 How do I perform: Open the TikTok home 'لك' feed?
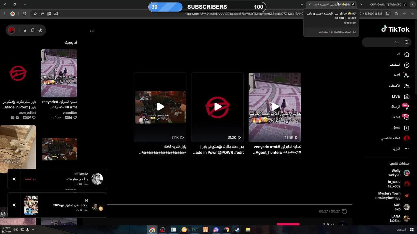click(403, 54)
